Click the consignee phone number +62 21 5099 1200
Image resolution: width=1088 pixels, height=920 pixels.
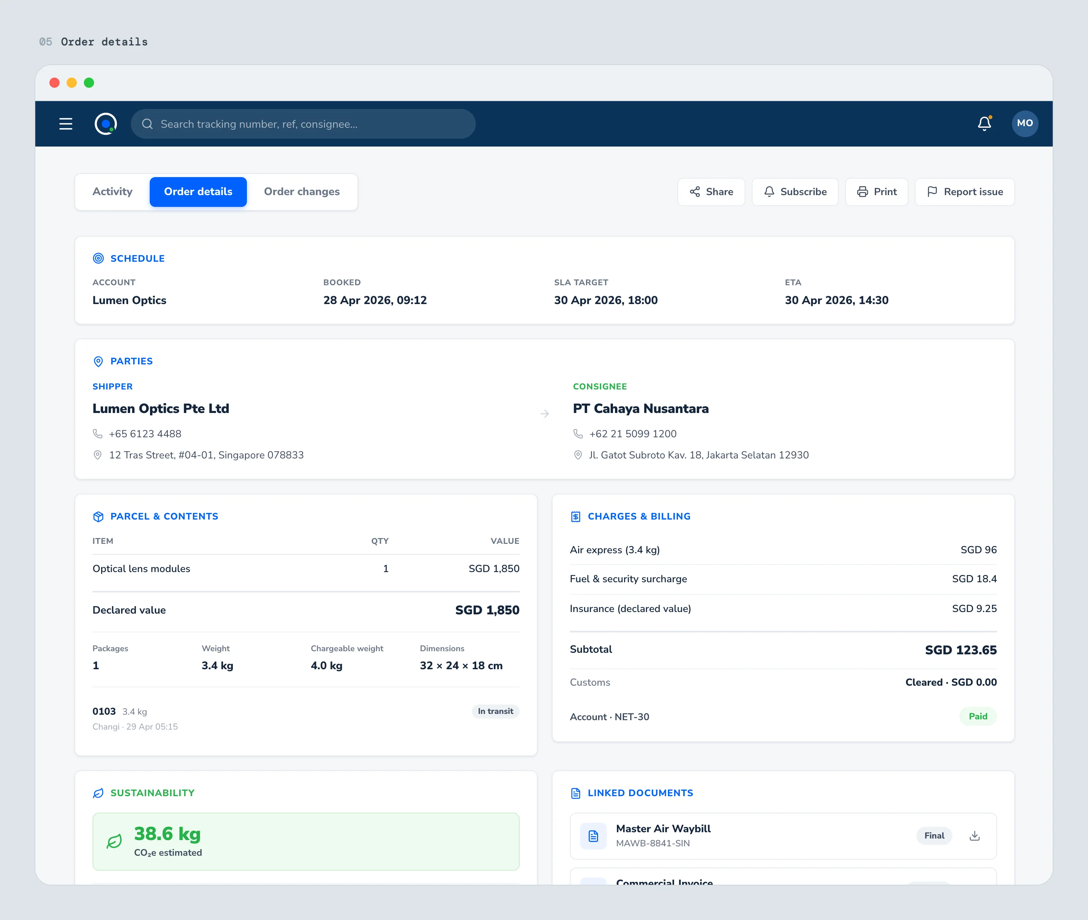click(x=633, y=434)
